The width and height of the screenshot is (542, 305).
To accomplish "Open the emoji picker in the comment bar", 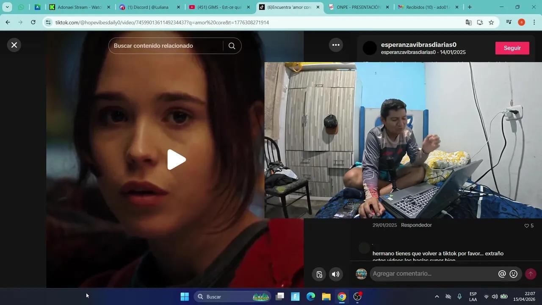I will [x=513, y=274].
